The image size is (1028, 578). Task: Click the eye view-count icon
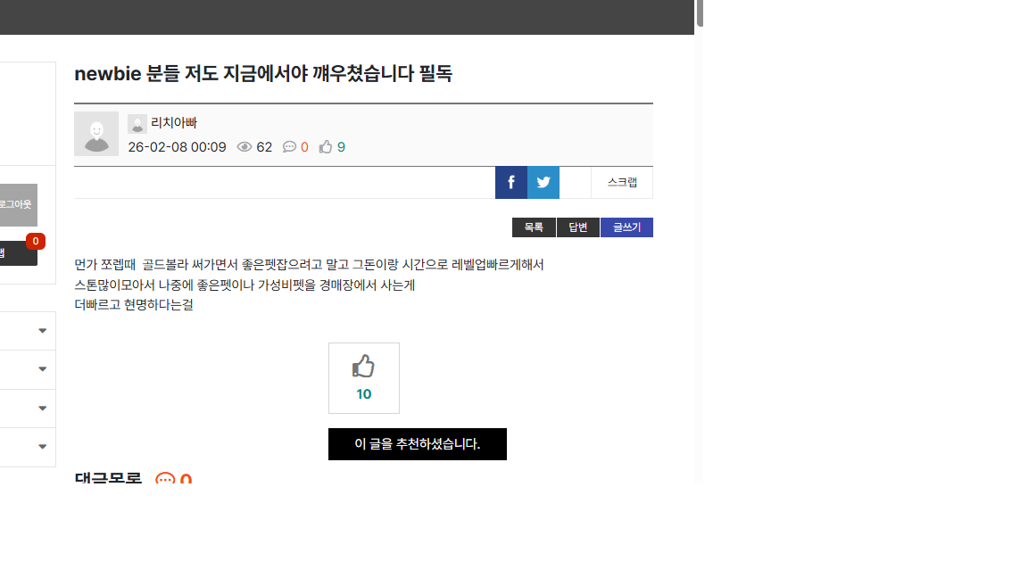(x=245, y=147)
